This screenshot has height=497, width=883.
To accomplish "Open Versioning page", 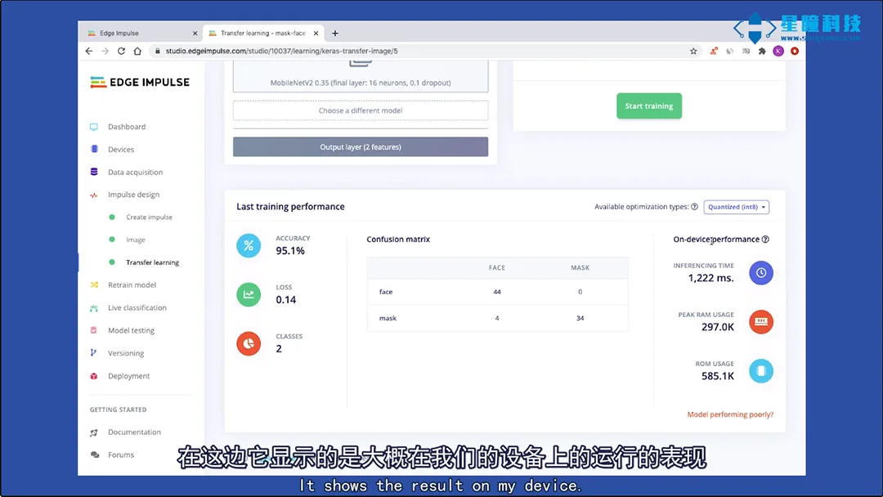I will [x=126, y=353].
